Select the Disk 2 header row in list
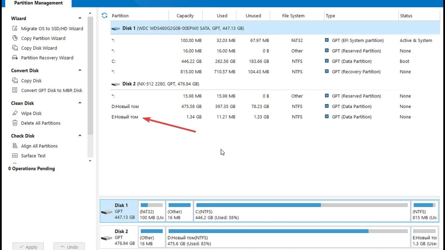Image resolution: width=445 pixels, height=250 pixels. [x=275, y=84]
